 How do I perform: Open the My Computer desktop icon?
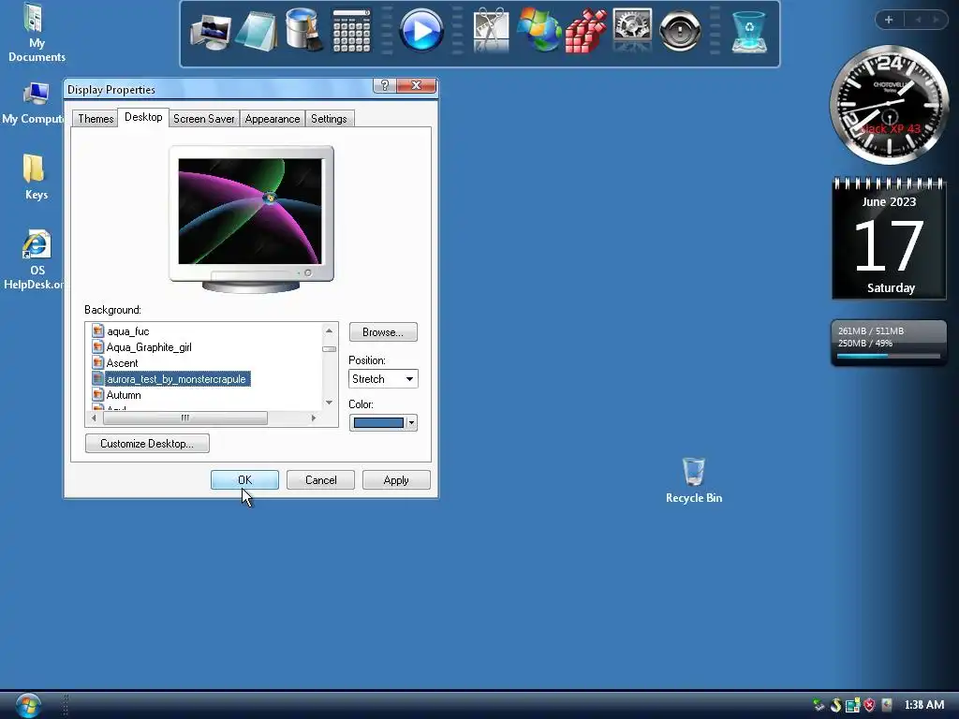pyautogui.click(x=34, y=103)
